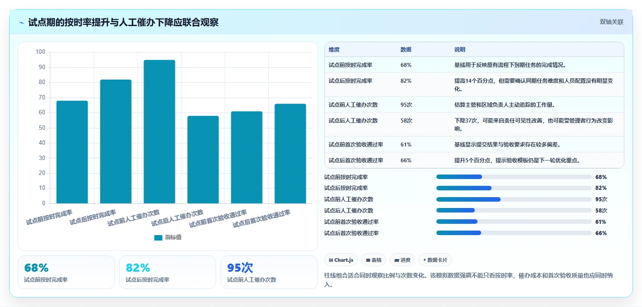Click the y-axis value 50 on the chart

pos(42,128)
